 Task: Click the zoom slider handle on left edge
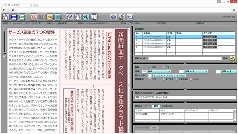(4, 53)
